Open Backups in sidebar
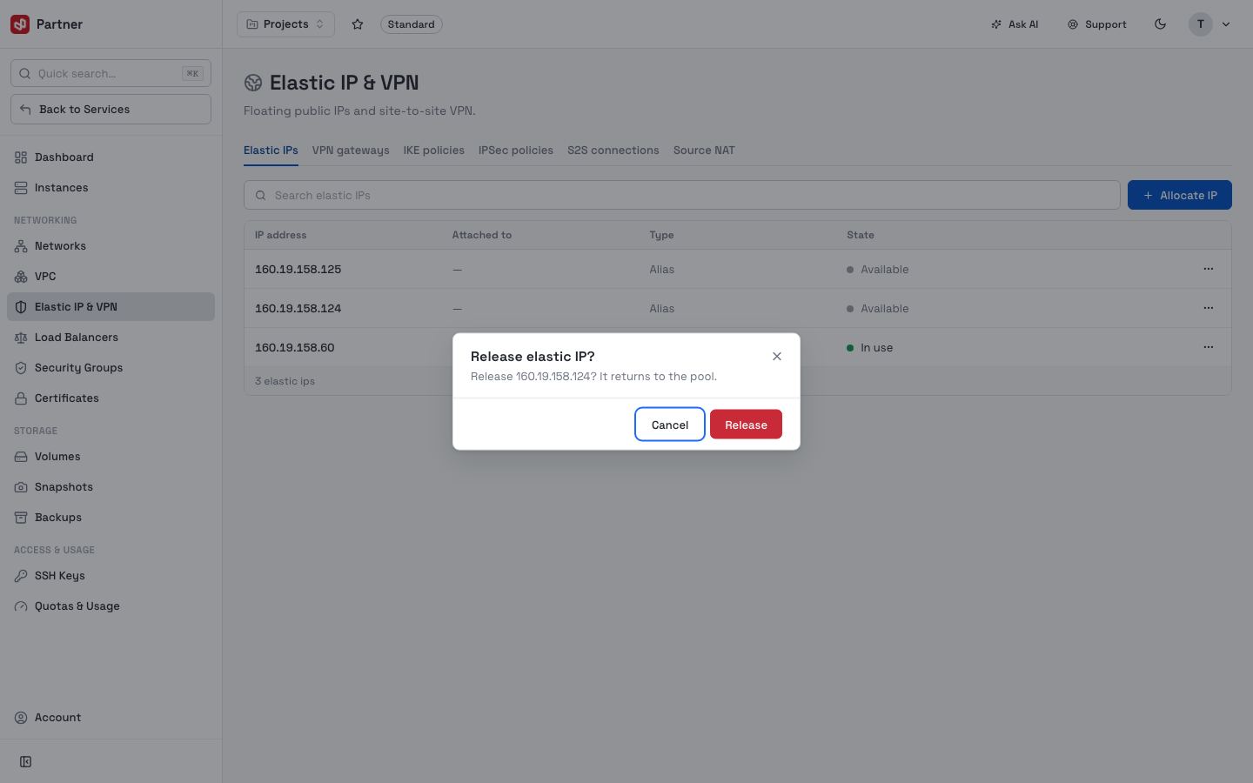 pyautogui.click(x=111, y=518)
